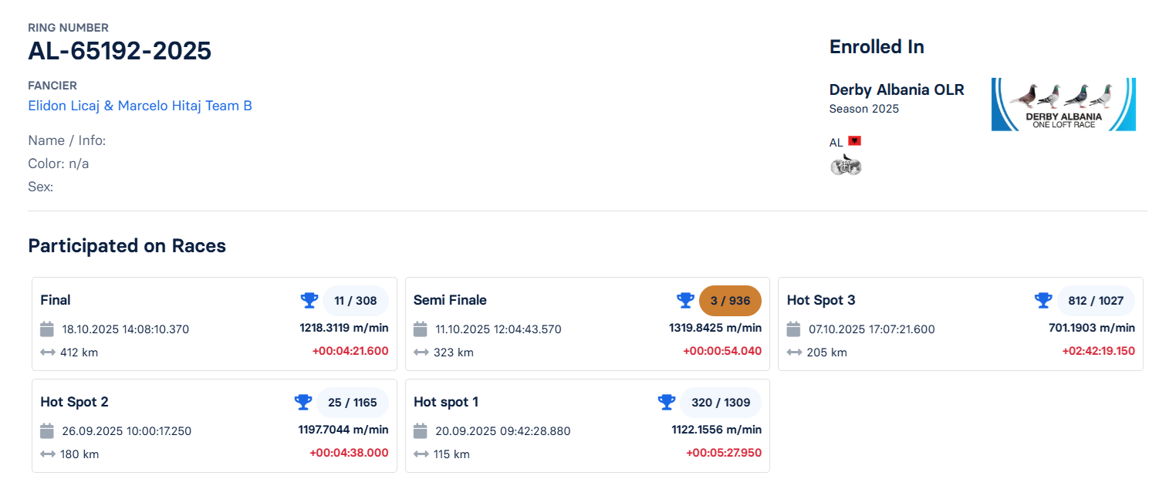Click the 320 / 1309 ranking badge
The height and width of the screenshot is (479, 1169).
point(719,403)
